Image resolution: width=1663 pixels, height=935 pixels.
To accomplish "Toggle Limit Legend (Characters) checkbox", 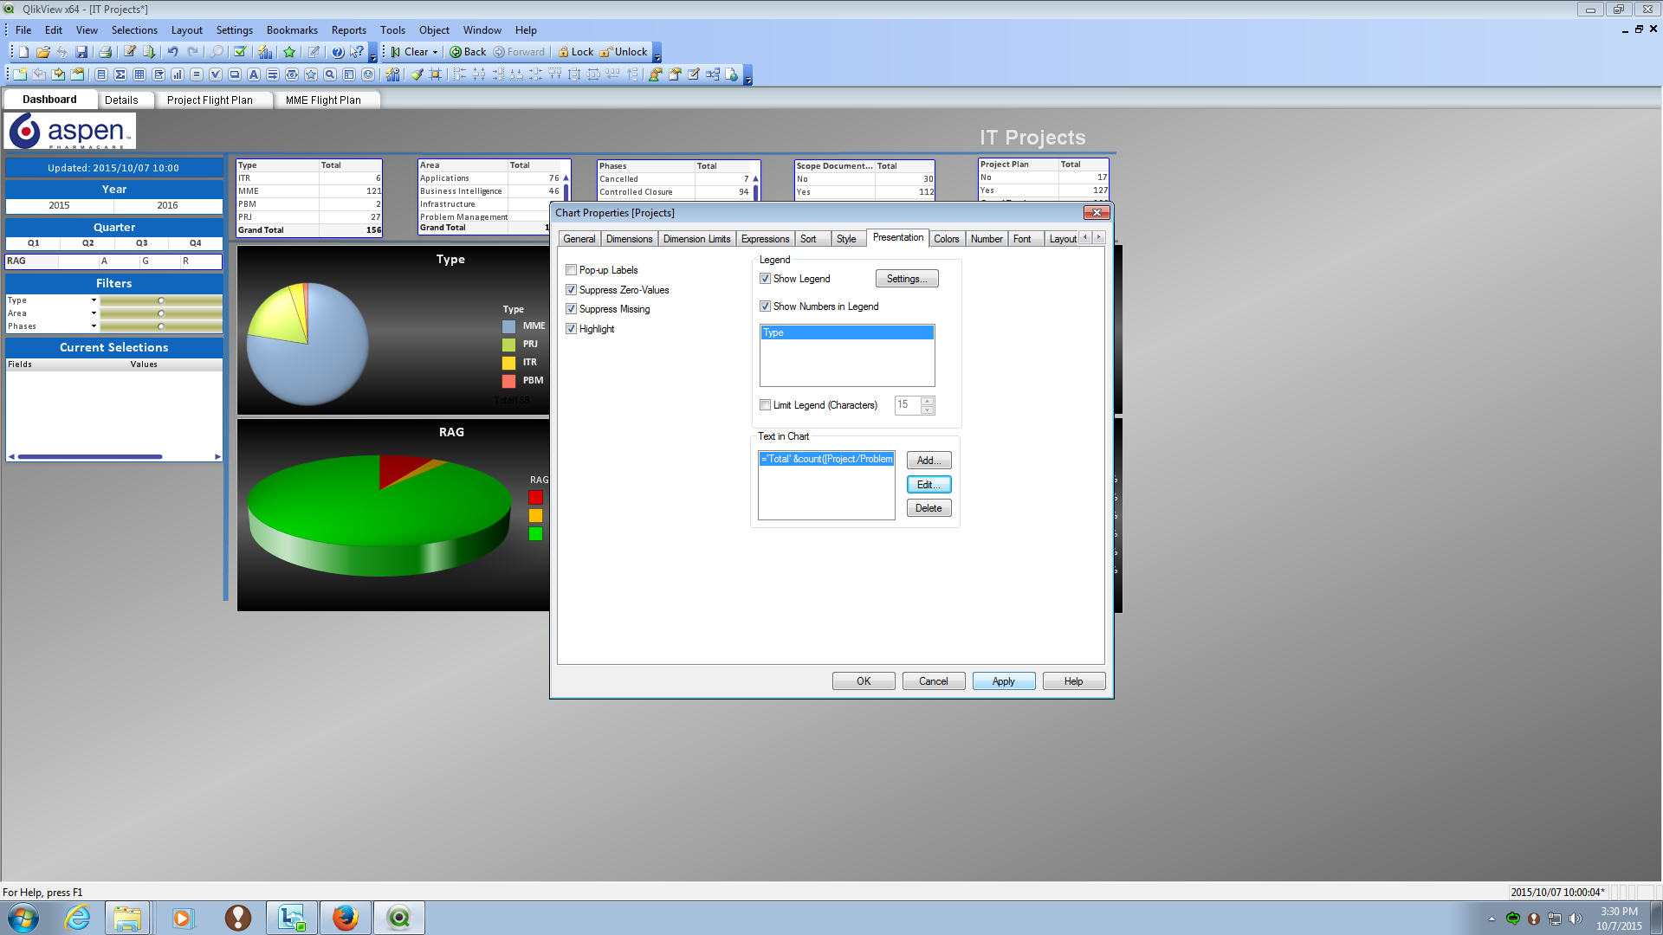I will pyautogui.click(x=766, y=405).
